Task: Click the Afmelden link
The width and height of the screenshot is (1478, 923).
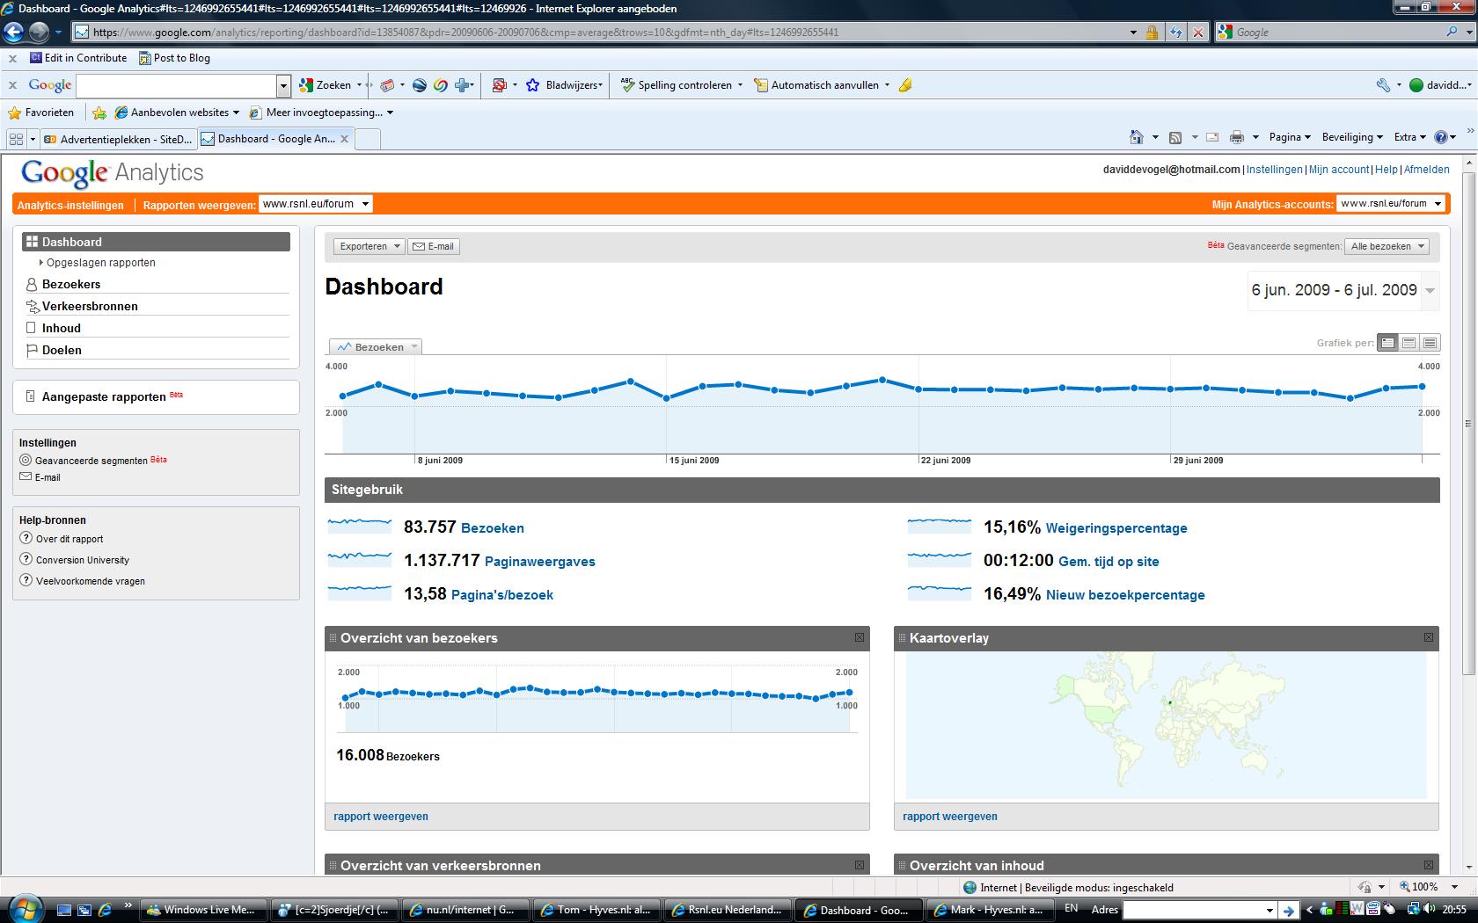Action: [1426, 170]
